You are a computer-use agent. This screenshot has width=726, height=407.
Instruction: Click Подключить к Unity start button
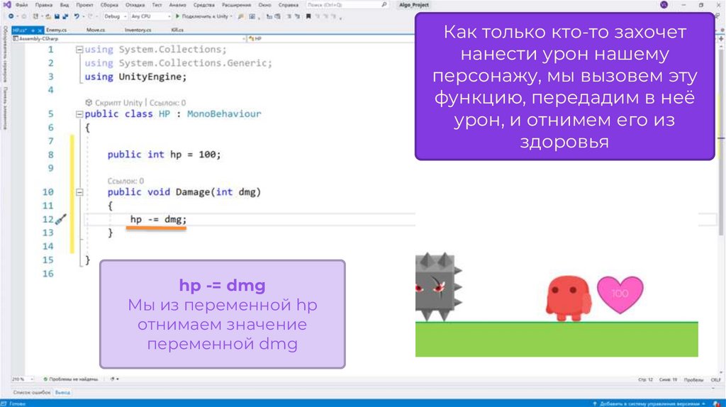click(203, 16)
